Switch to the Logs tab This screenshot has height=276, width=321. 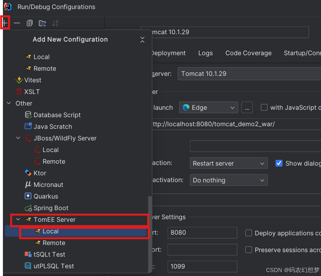pos(205,53)
